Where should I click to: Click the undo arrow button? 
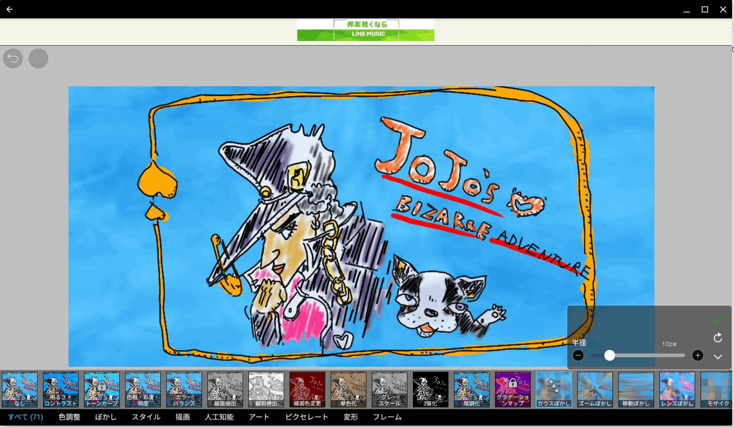tap(13, 58)
